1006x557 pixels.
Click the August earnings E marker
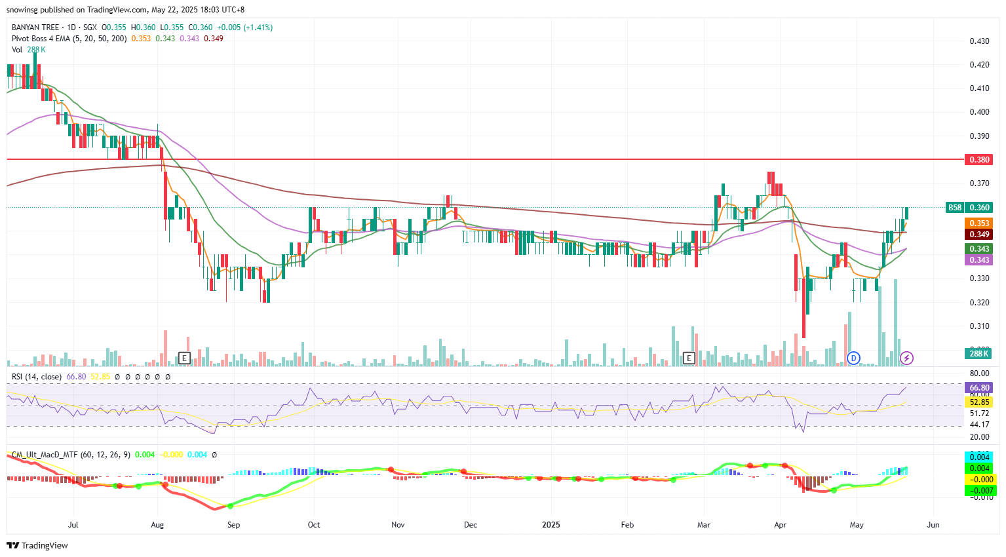pos(184,358)
